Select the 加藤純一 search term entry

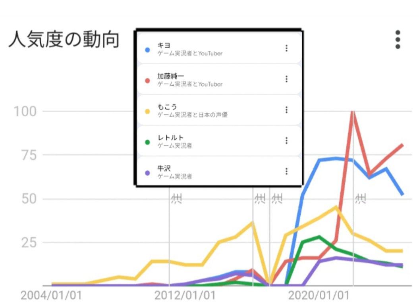click(219, 79)
